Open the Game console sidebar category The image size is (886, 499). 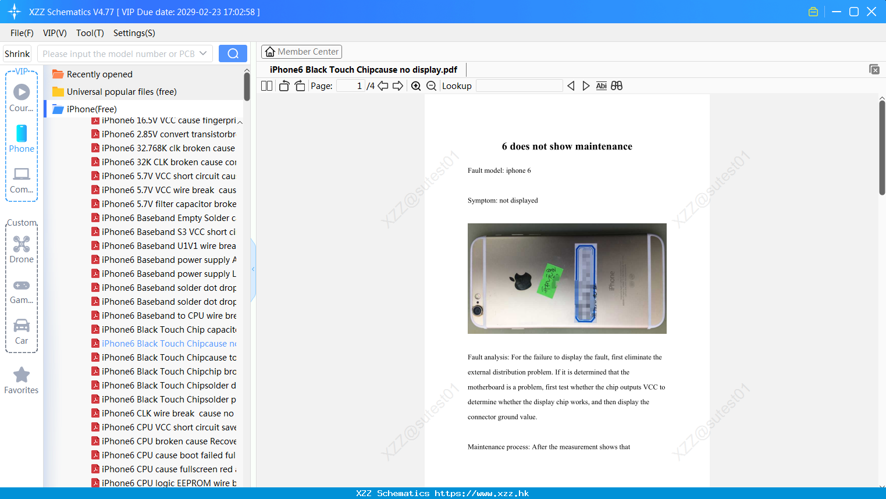click(x=22, y=292)
